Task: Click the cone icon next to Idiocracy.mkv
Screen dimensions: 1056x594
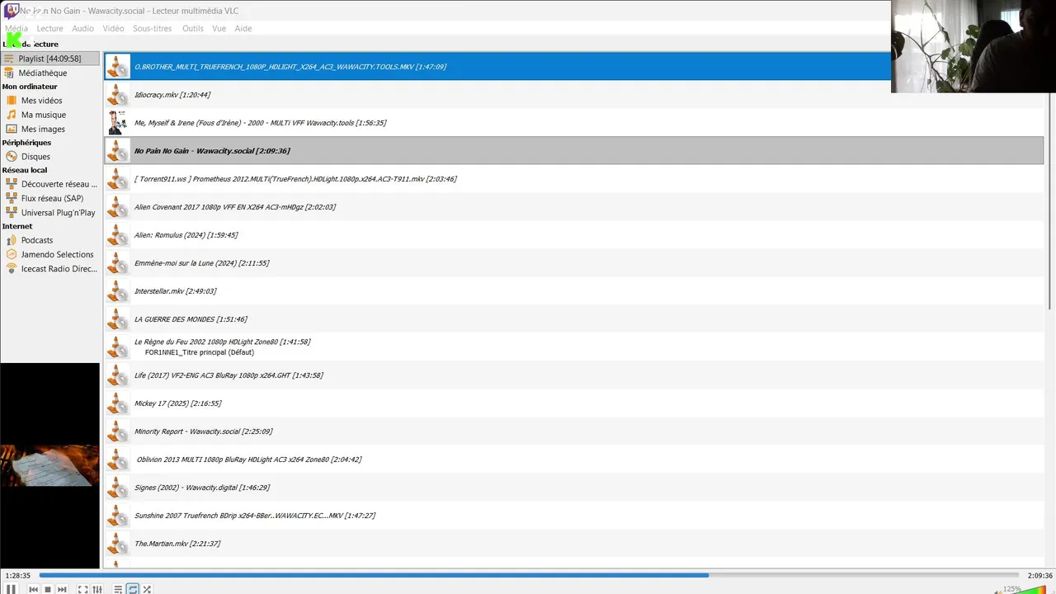Action: coord(118,95)
